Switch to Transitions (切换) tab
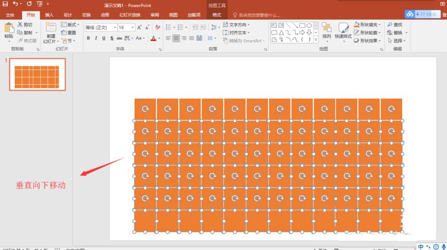 coord(86,15)
